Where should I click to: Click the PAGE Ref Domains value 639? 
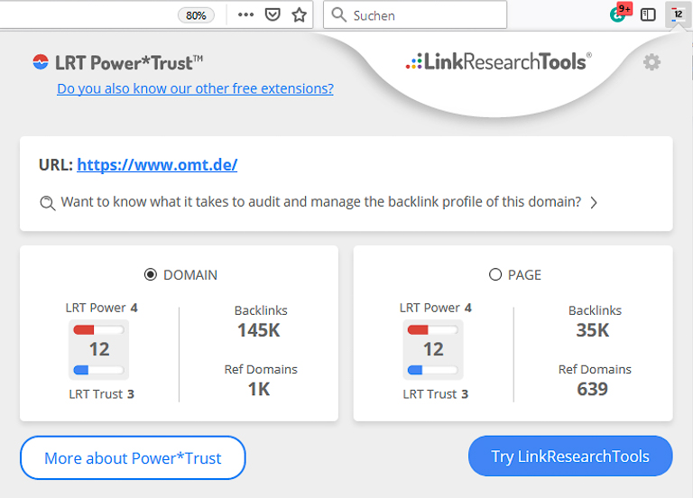tap(592, 390)
